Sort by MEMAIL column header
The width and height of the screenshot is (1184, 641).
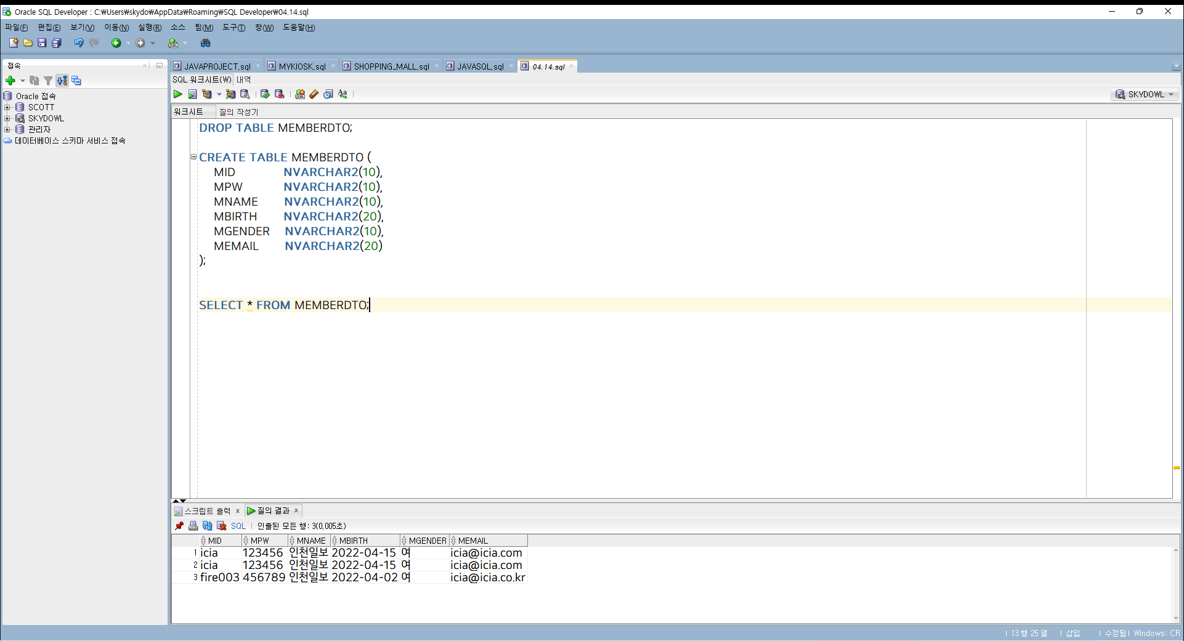489,541
